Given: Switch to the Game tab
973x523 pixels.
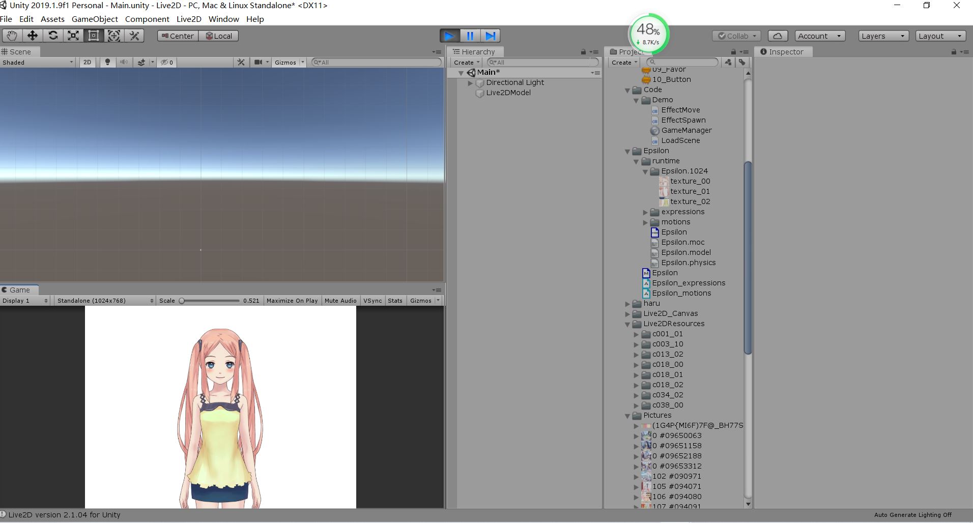Looking at the screenshot, I should point(19,289).
